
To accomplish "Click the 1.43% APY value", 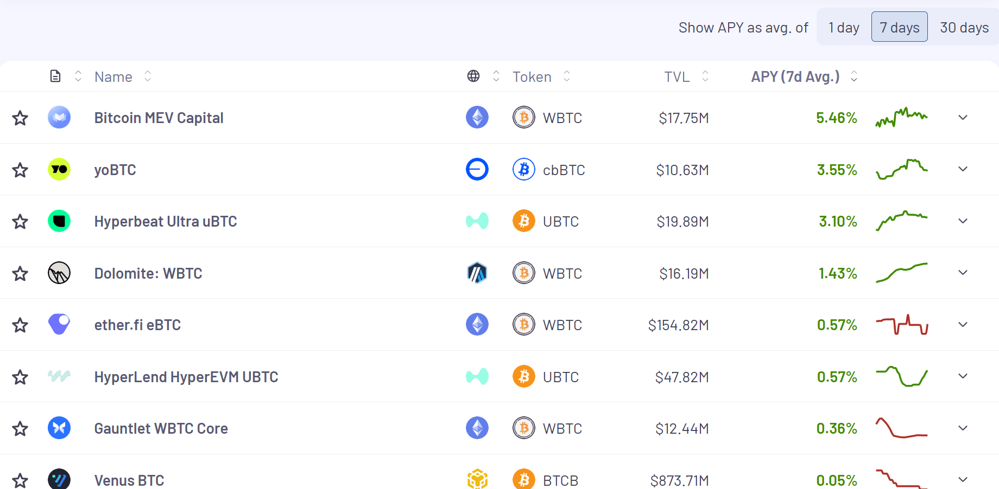I will (x=838, y=273).
